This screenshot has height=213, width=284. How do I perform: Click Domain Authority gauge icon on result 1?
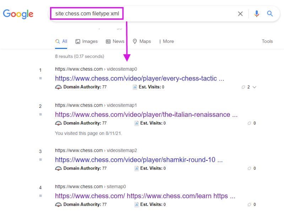click(x=58, y=87)
